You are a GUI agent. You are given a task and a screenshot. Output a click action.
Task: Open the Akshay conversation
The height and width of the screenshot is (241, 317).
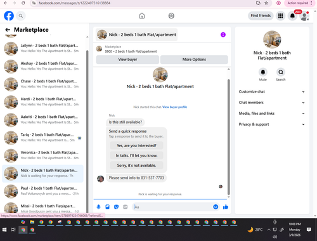(x=42, y=66)
